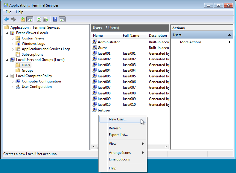Viewport: 236px width, 173px height.
Task: Select the Event Viewer (Local) icon
Action: coord(12,33)
